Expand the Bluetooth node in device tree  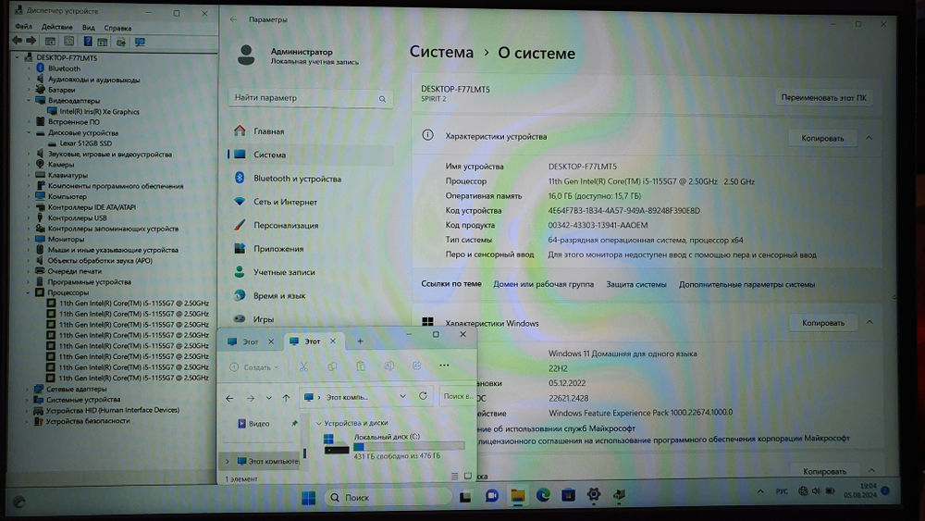29,68
